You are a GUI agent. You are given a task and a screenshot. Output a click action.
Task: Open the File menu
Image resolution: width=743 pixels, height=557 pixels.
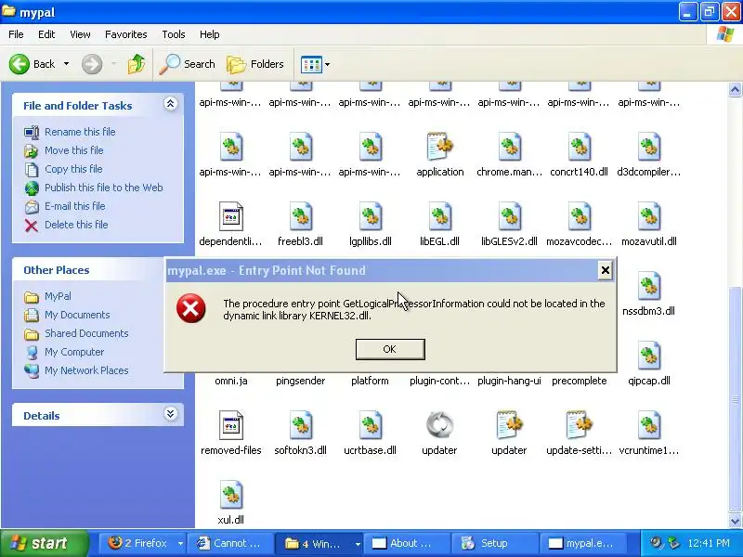tap(16, 34)
